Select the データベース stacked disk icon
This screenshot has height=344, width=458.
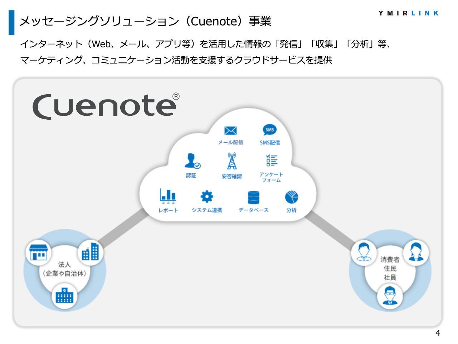pos(253,197)
